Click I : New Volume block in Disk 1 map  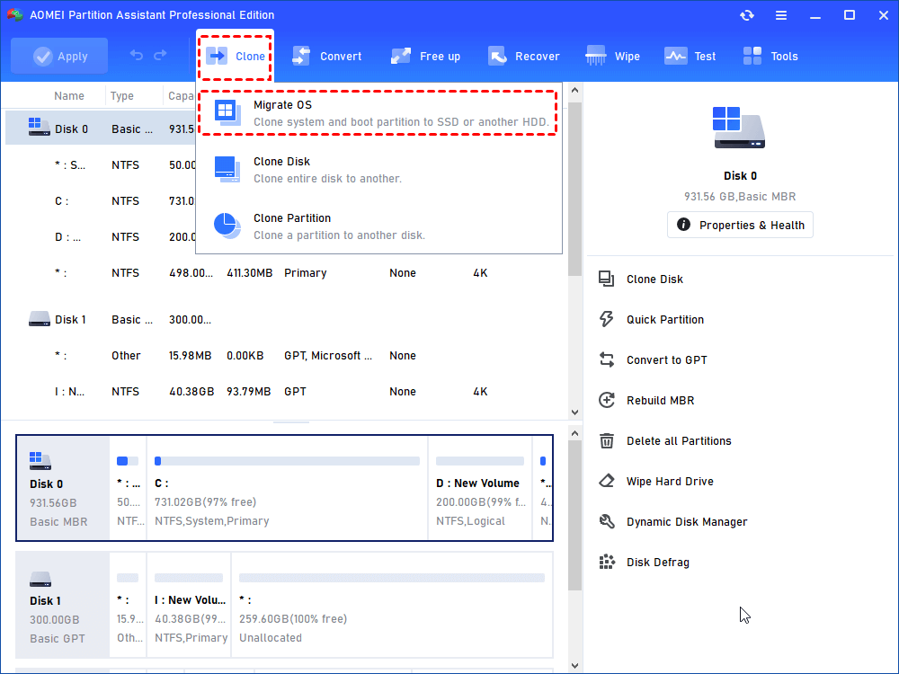pos(189,605)
